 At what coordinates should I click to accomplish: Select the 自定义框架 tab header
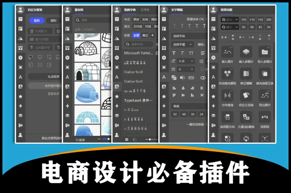(35, 10)
